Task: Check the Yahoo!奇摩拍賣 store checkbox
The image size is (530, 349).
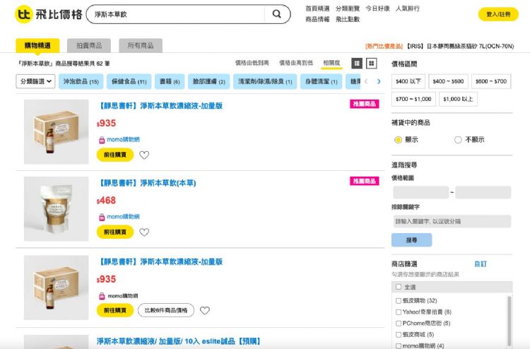Action: 399,312
